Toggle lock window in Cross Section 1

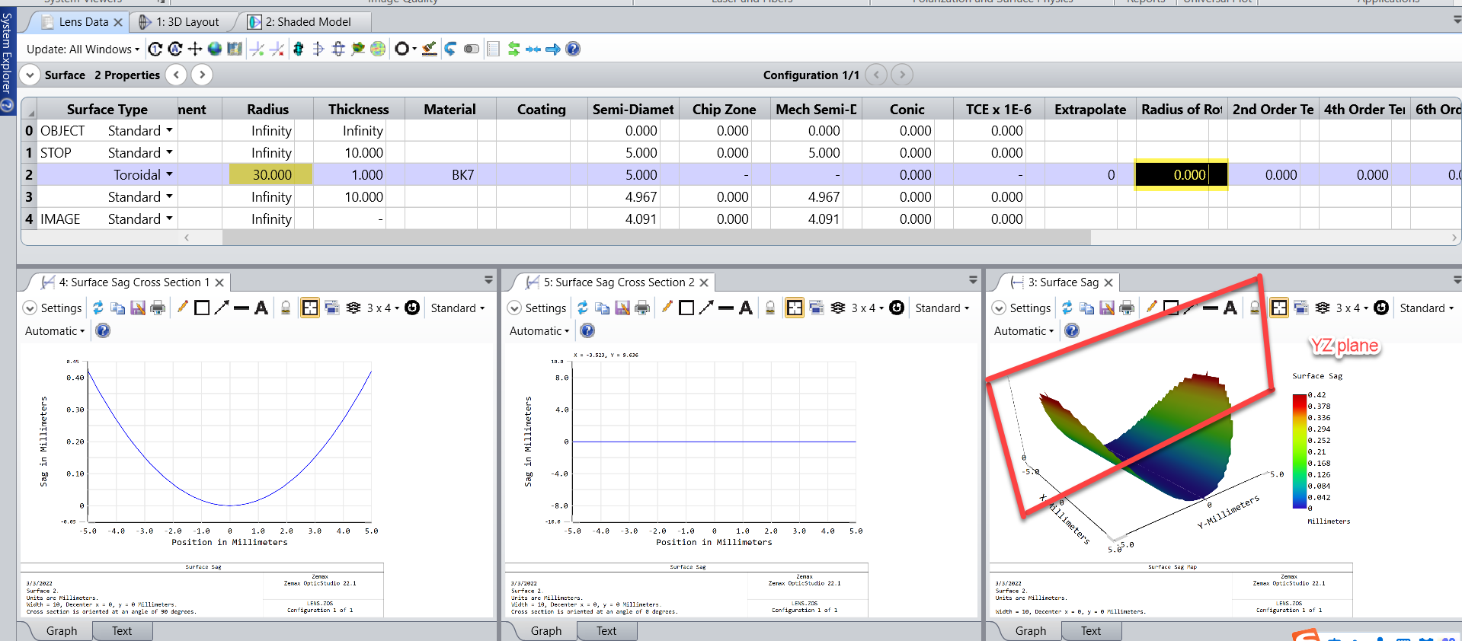click(286, 308)
